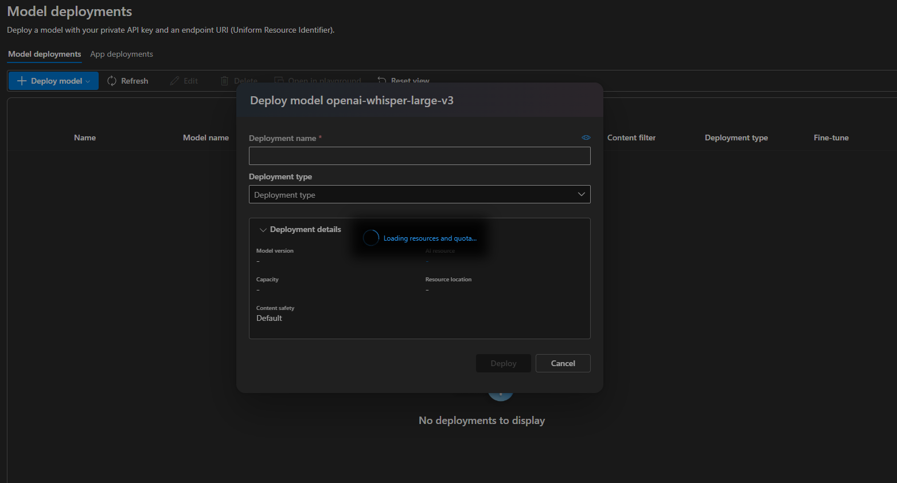Click the Default content safety value
897x483 pixels.
269,318
